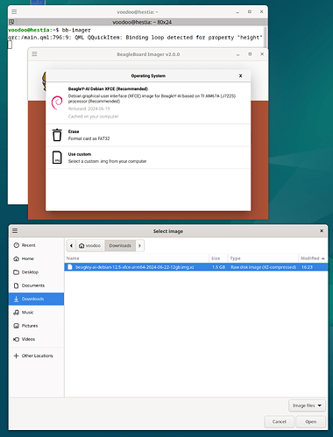Click the Use custom img file icon
Screen dimensions: 333x437
pyautogui.click(x=57, y=158)
